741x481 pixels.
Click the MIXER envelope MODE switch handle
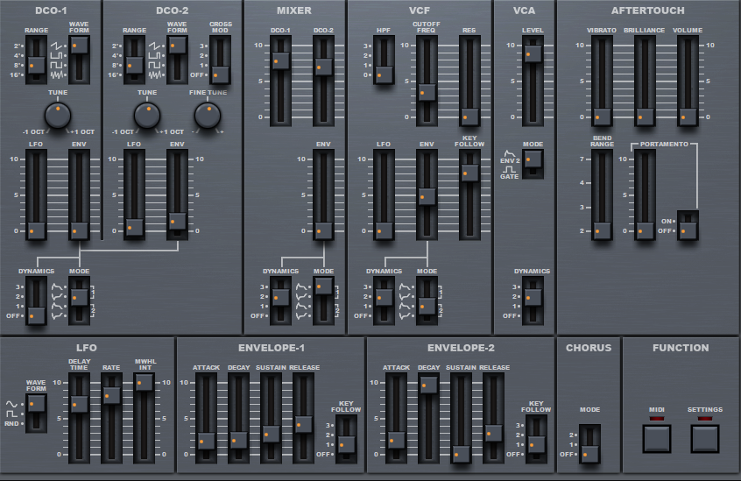324,286
